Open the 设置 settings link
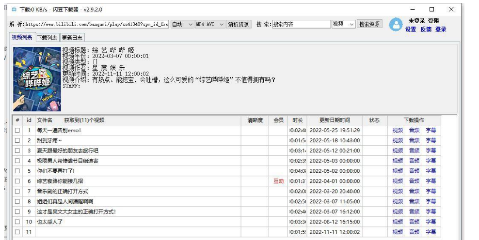Viewport: 479px width, 240px height. coord(411,30)
